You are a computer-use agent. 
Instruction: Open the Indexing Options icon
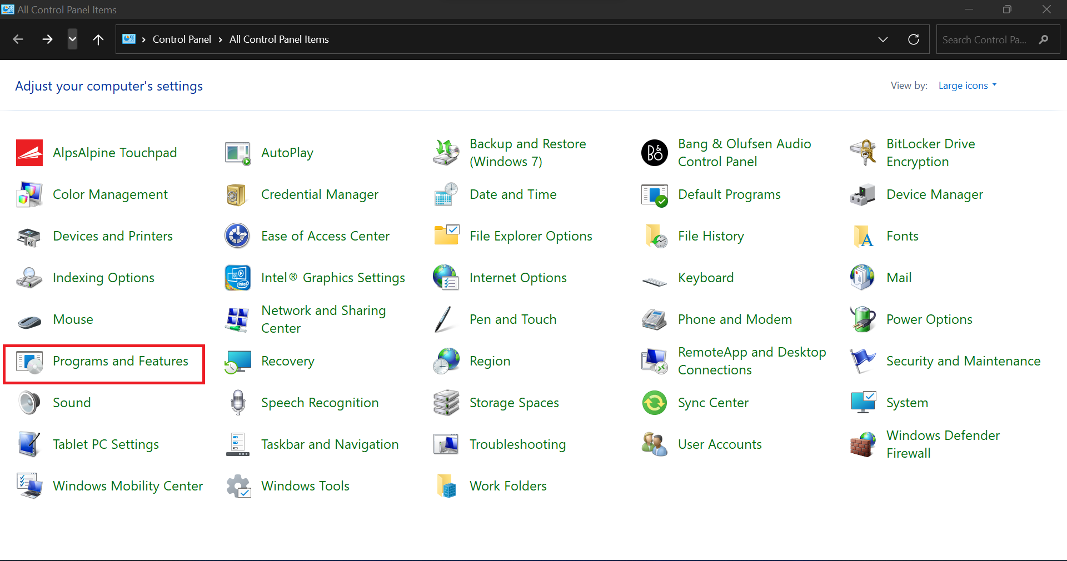[29, 278]
